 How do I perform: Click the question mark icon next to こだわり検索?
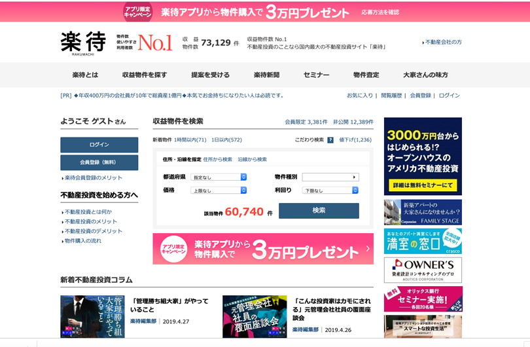coord(330,140)
